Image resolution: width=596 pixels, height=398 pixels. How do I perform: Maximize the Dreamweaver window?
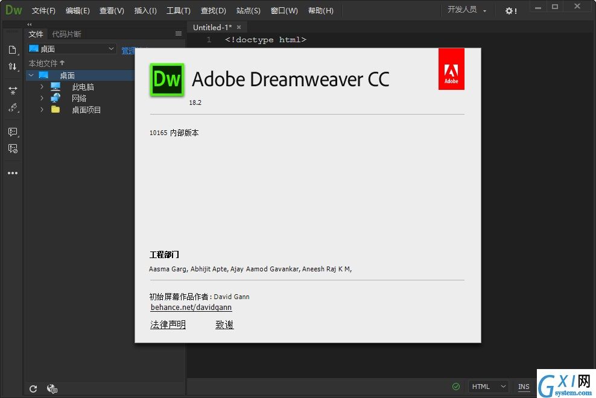click(x=556, y=7)
